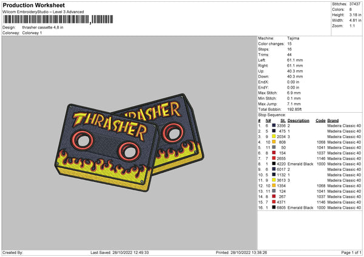Screen dimensions: 364x257
Task: Click the "Created By:" footer label
Action: tap(12, 252)
